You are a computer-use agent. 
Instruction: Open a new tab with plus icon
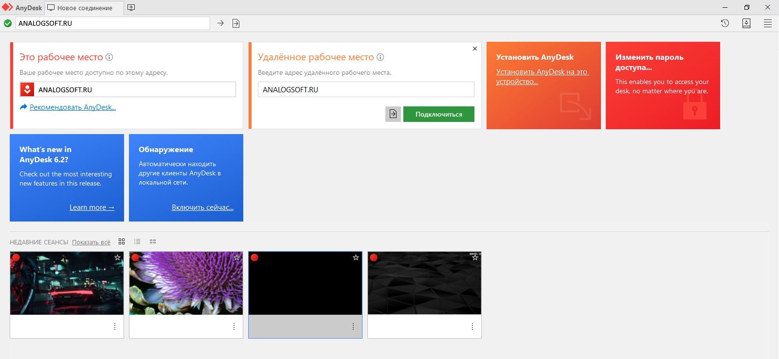click(x=131, y=7)
